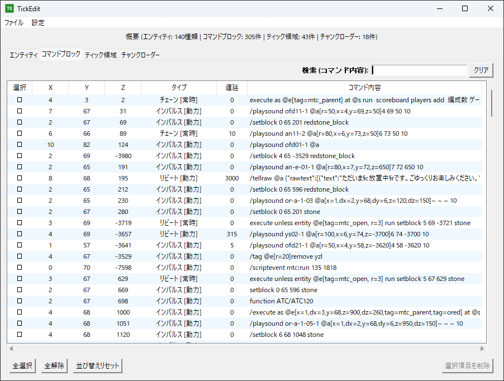Open the チャンクローダー tab
504x381 pixels.
pyautogui.click(x=140, y=55)
